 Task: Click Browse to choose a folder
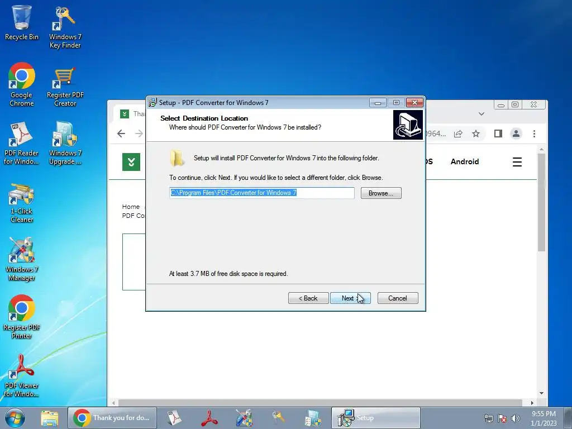pyautogui.click(x=381, y=193)
